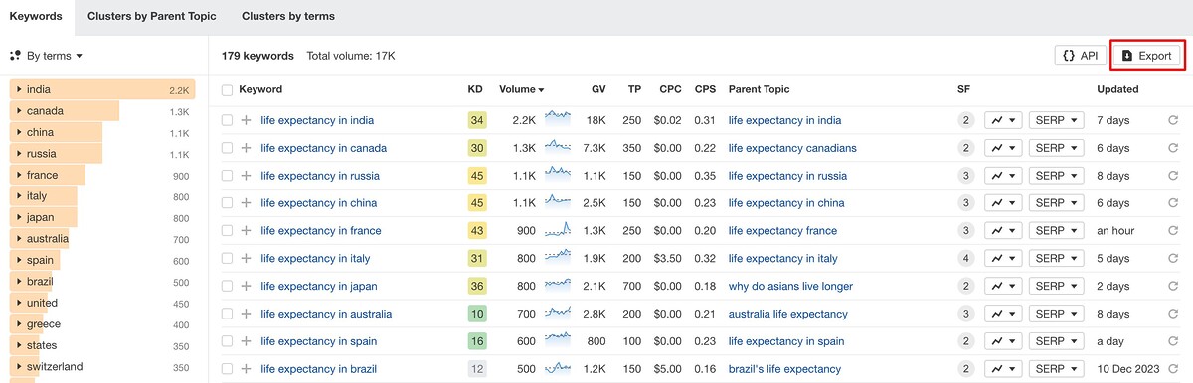Sort the table by Volume column

point(521,89)
